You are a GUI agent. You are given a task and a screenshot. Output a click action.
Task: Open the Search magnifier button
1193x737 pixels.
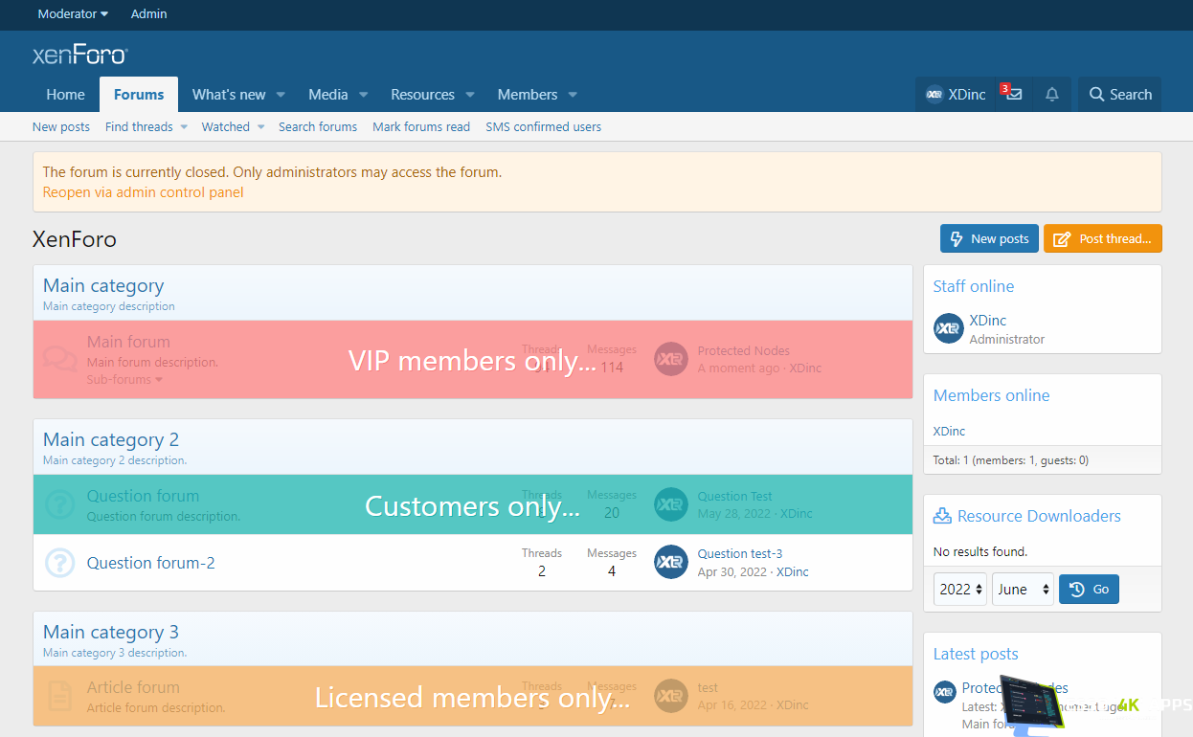pyautogui.click(x=1119, y=95)
